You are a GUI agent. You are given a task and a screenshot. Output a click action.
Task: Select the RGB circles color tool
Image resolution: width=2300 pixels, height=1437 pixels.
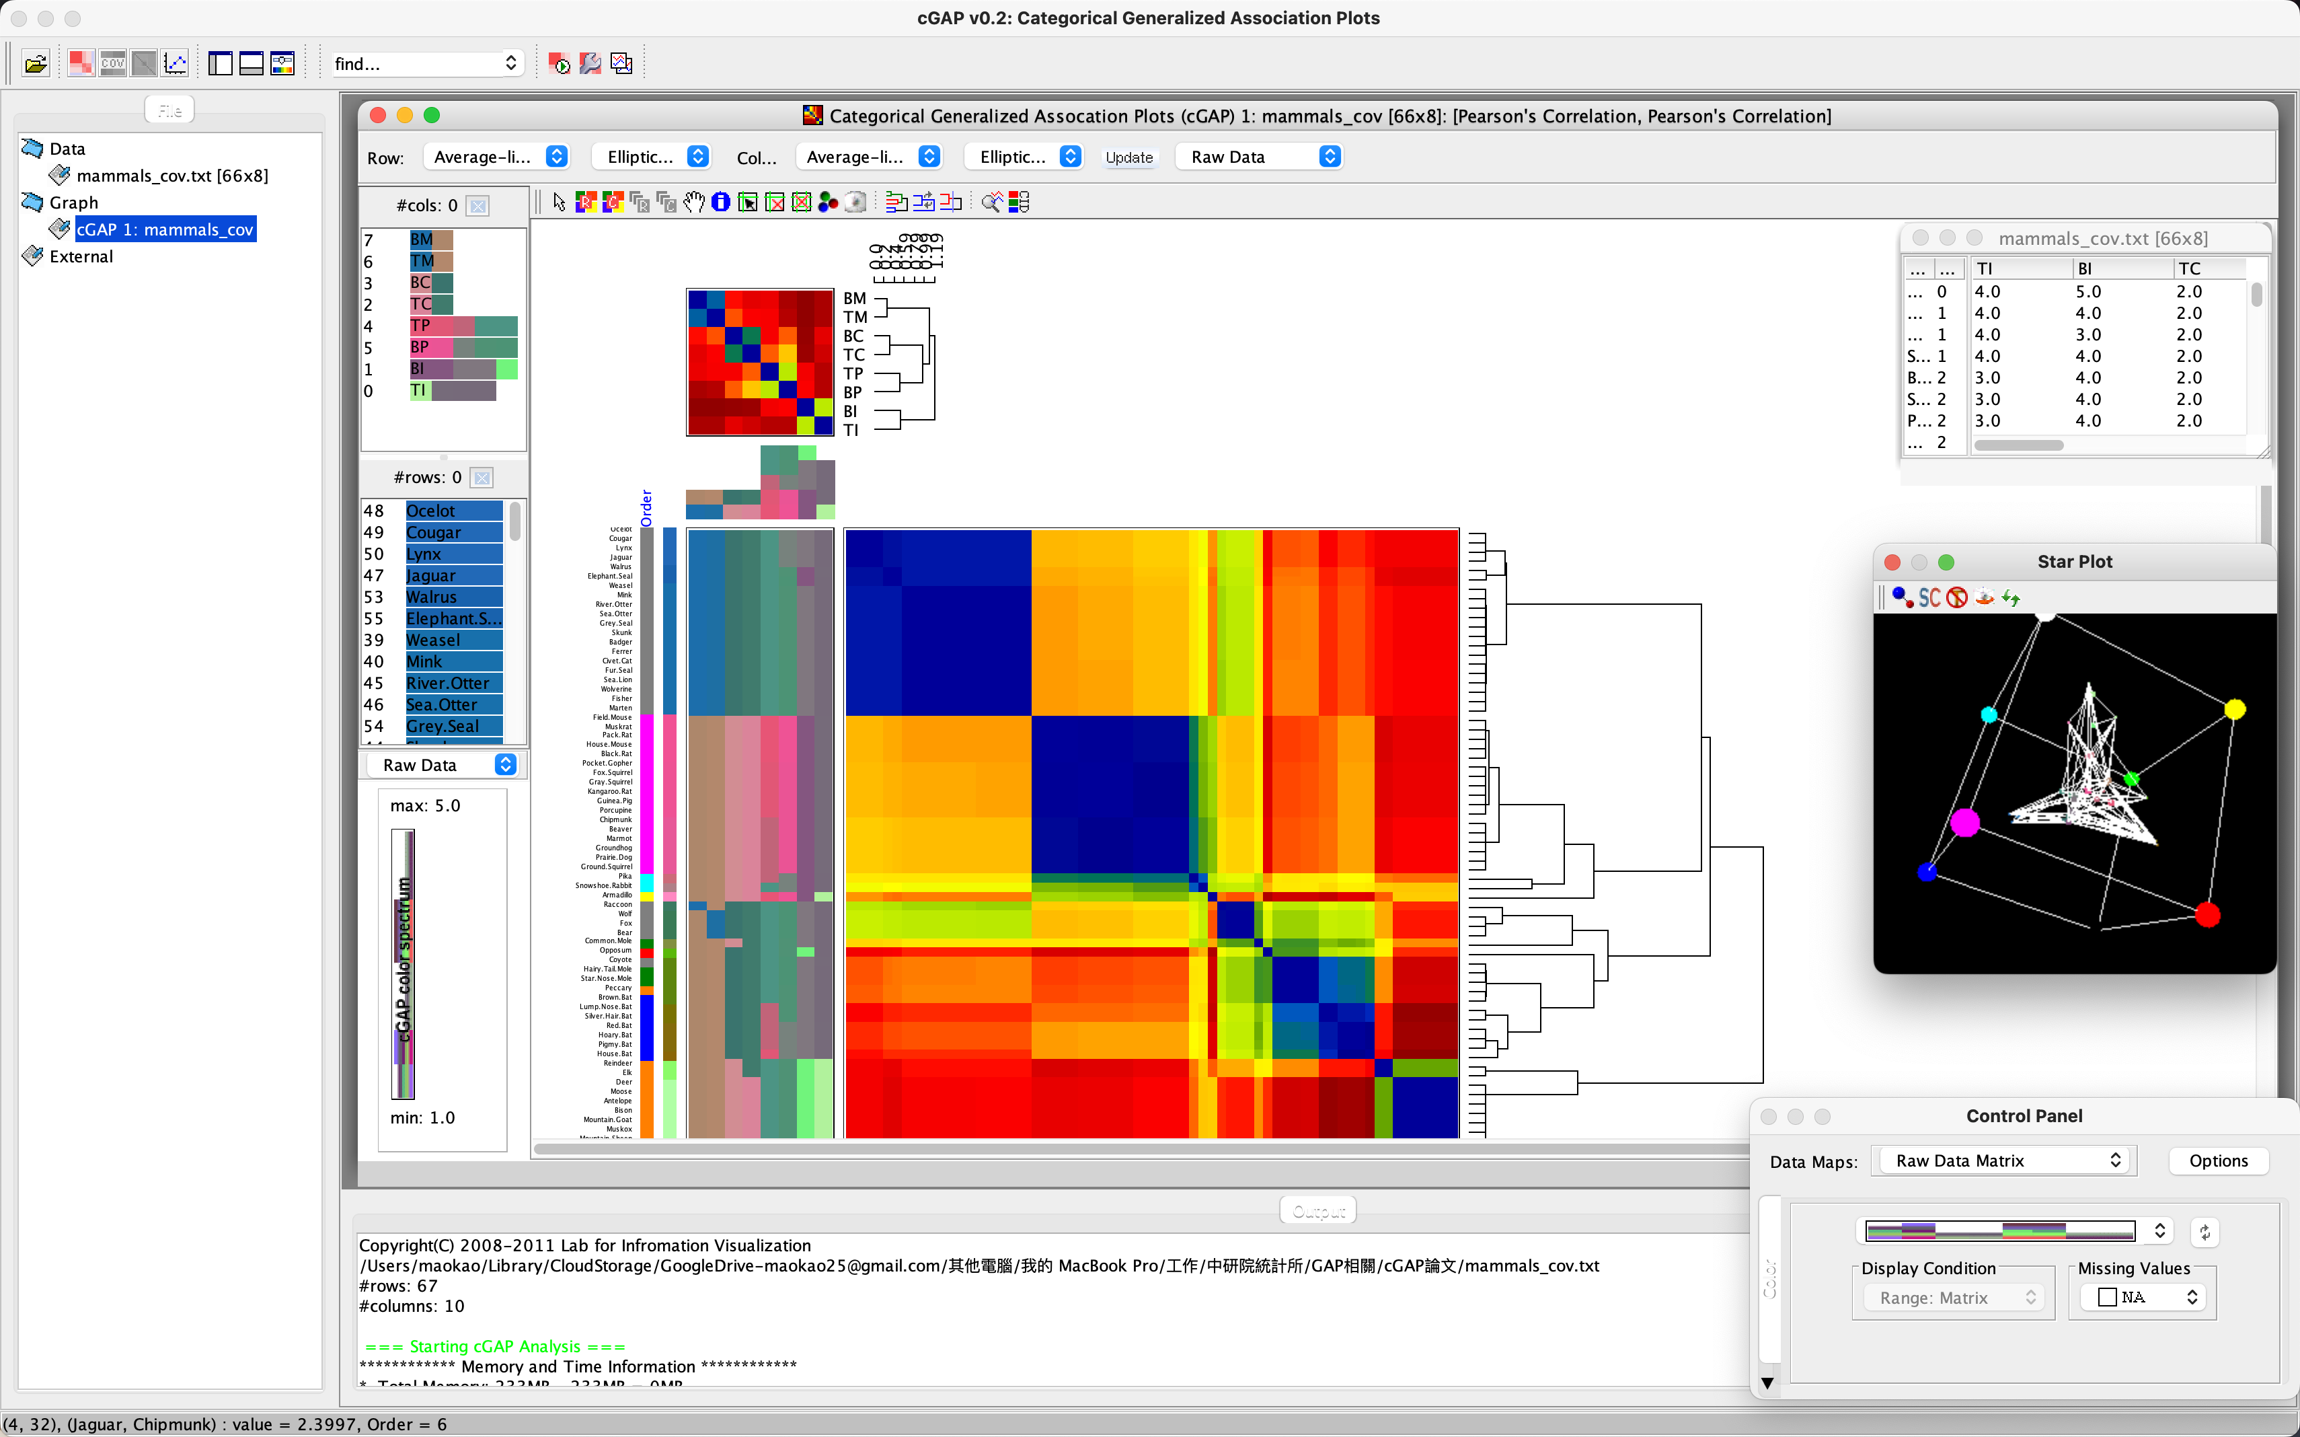pos(827,201)
